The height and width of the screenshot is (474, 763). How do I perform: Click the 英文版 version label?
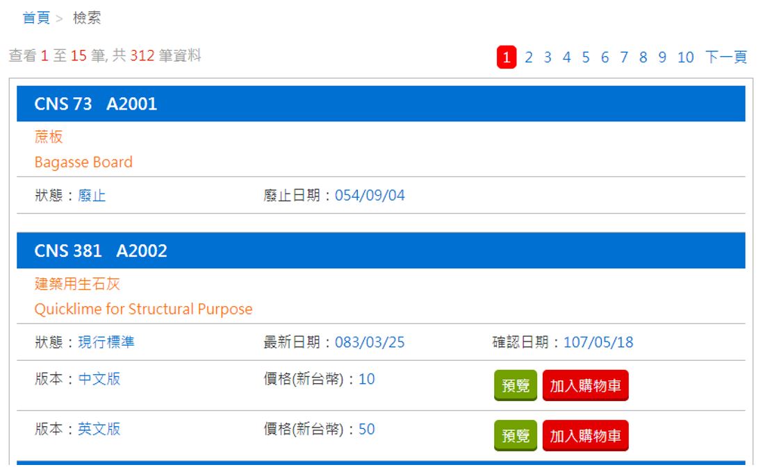(99, 430)
